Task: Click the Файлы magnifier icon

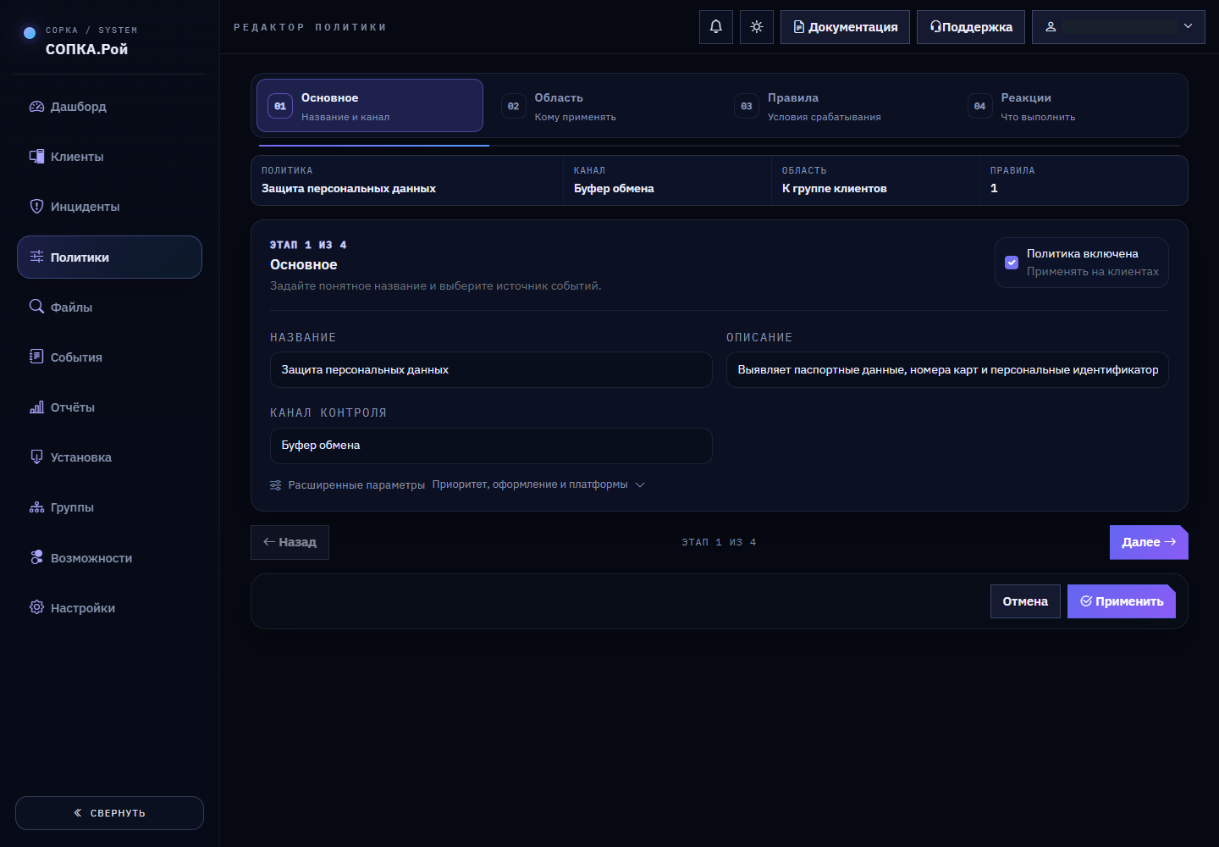Action: pos(36,307)
